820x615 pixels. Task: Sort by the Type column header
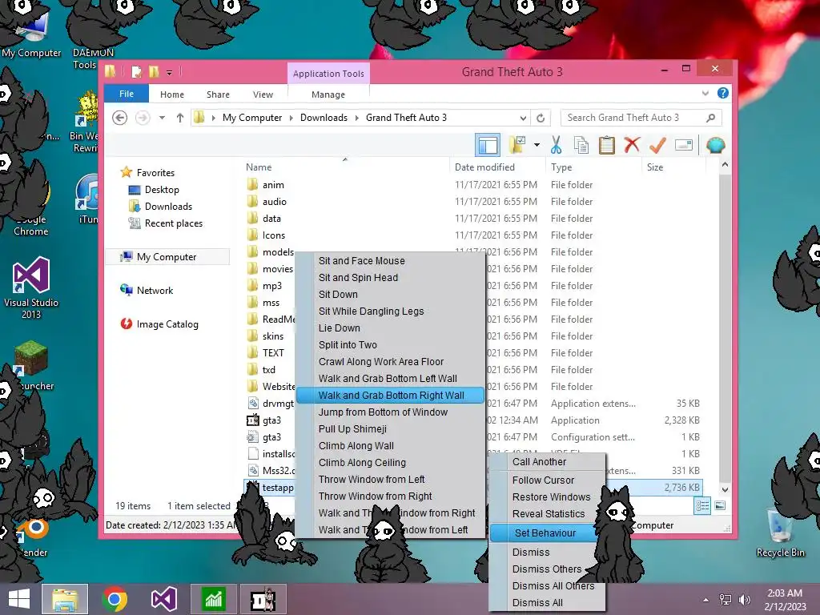pos(561,167)
